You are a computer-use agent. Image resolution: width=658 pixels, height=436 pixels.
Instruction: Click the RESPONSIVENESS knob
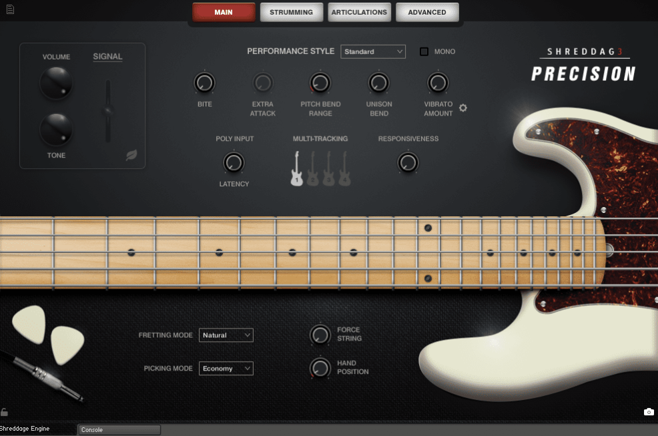pyautogui.click(x=408, y=162)
